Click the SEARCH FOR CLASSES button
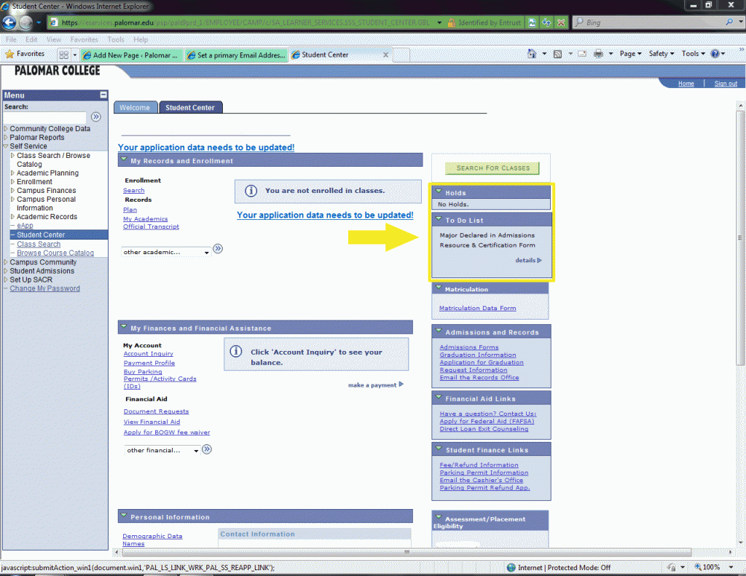This screenshot has height=576, width=746. tap(492, 168)
